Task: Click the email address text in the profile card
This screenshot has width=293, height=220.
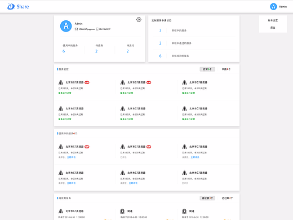Action: pyautogui.click(x=87, y=29)
